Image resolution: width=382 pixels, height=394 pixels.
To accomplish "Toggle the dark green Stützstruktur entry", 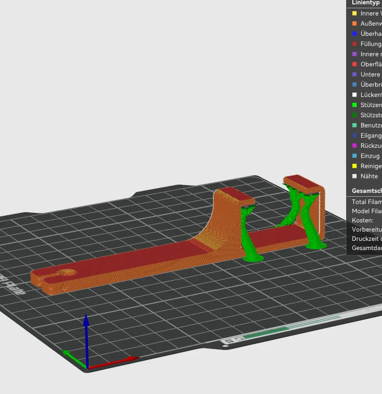I will click(x=370, y=115).
